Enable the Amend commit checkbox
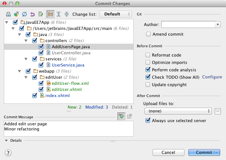The image size is (226, 160). coord(148,34)
